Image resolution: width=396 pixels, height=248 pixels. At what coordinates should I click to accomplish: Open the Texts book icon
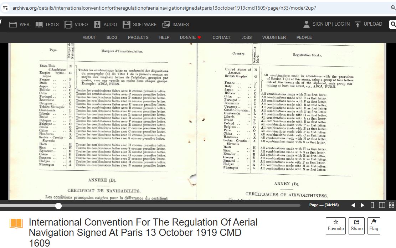(39, 25)
